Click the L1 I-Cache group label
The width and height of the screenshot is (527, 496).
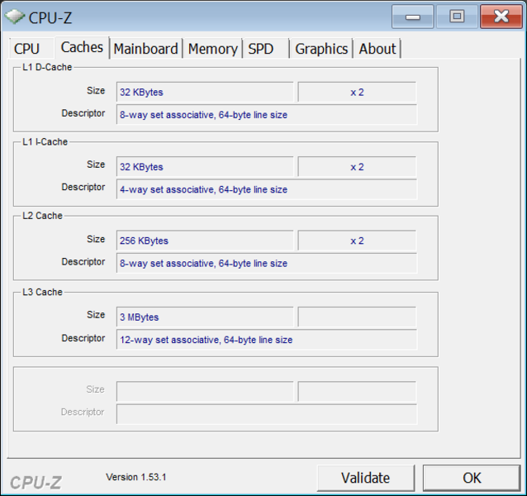[45, 142]
